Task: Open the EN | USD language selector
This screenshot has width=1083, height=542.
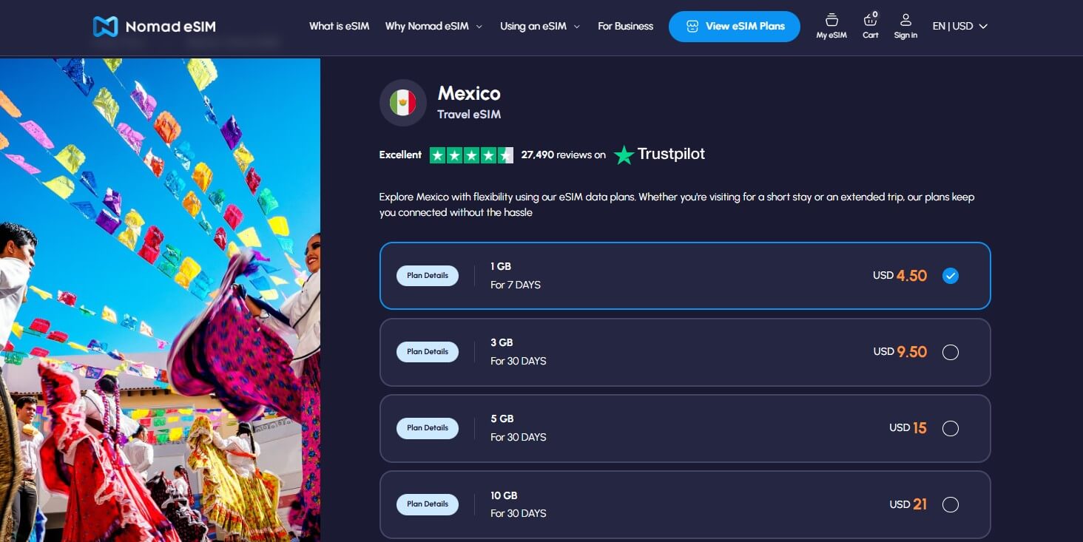Action: pos(959,26)
